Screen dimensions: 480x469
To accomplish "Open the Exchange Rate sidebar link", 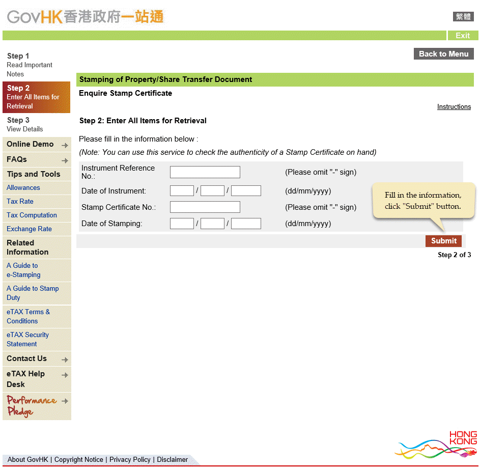I will point(29,229).
